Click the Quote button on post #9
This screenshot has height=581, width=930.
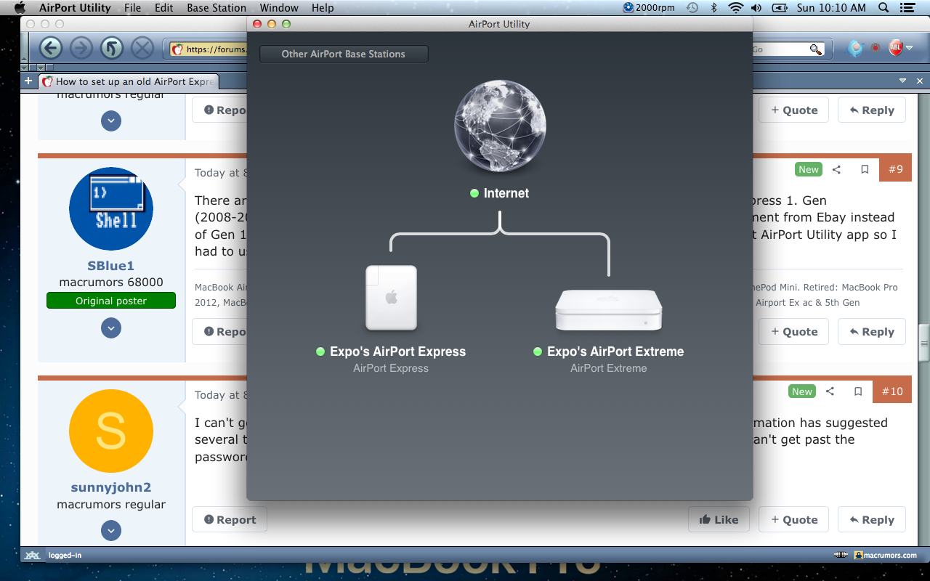coord(794,331)
